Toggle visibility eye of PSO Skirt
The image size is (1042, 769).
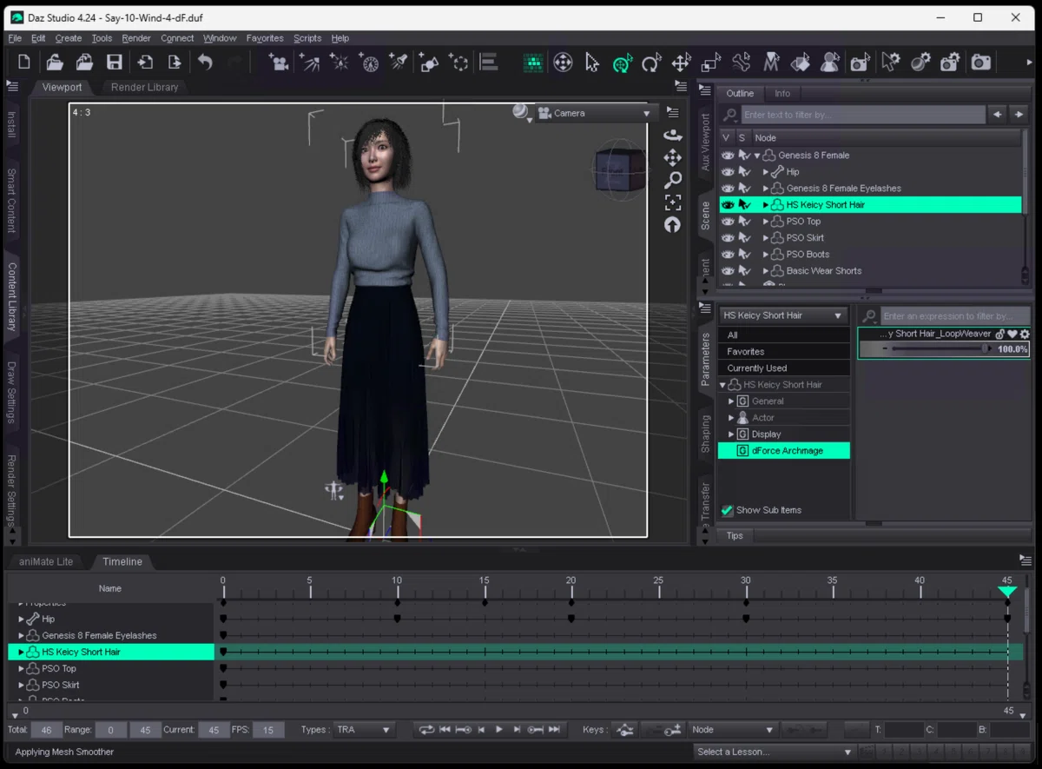[x=728, y=238]
